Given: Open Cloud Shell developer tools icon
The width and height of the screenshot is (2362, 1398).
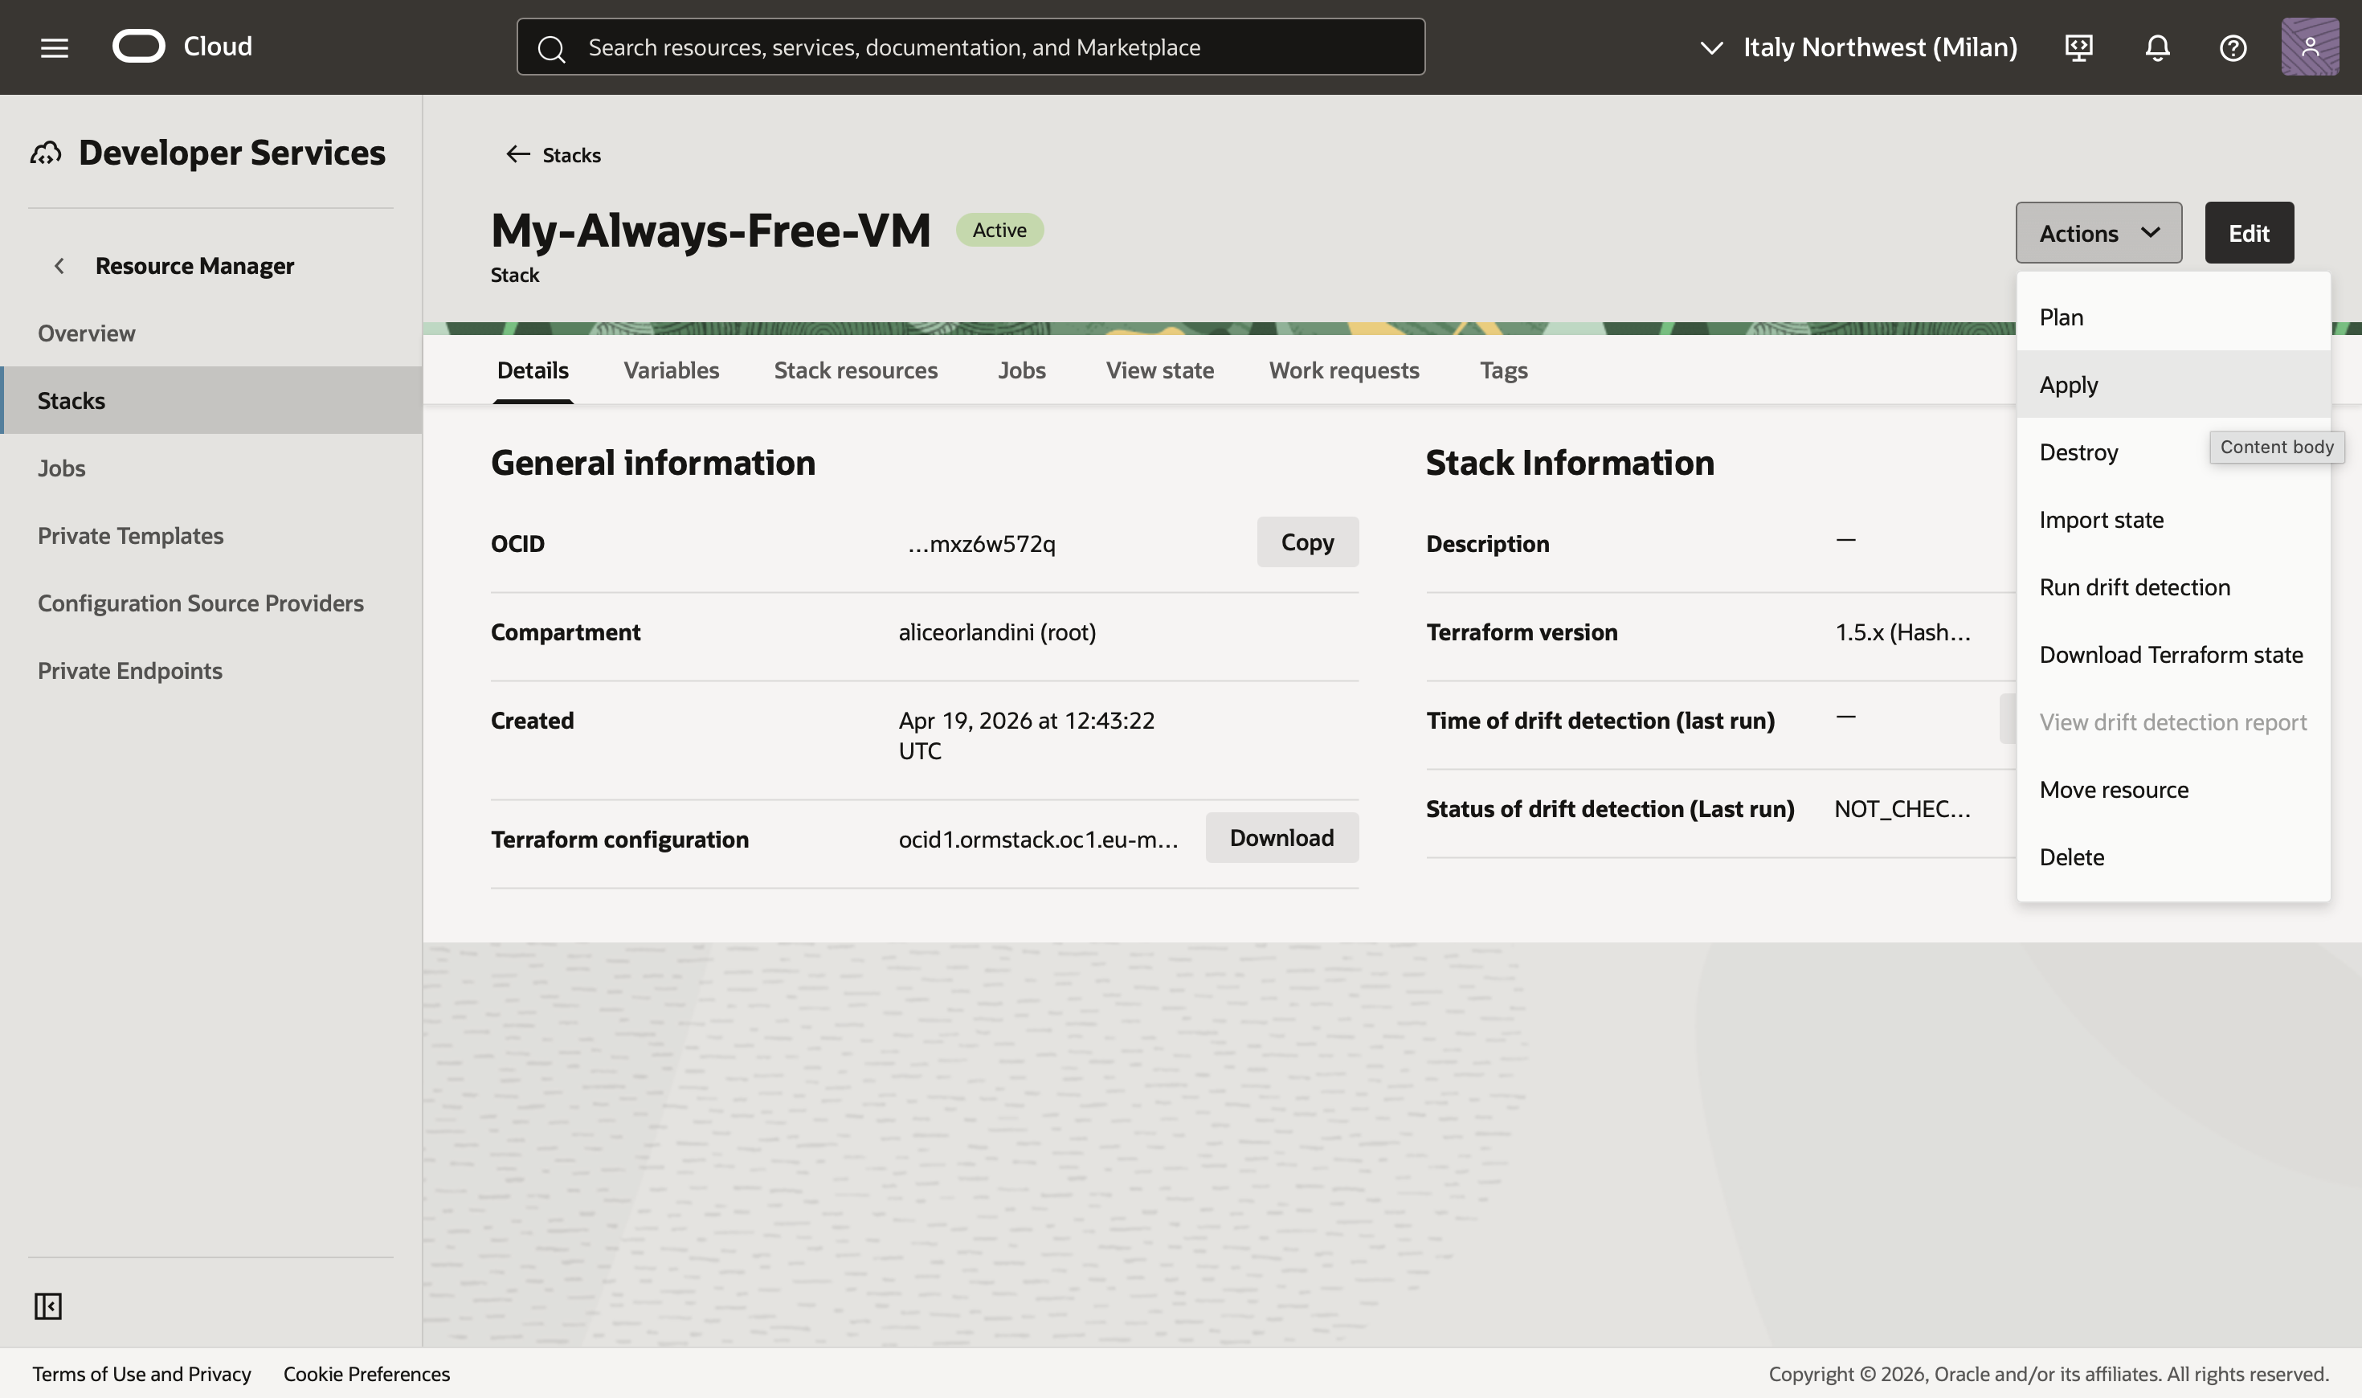Looking at the screenshot, I should click(2078, 47).
